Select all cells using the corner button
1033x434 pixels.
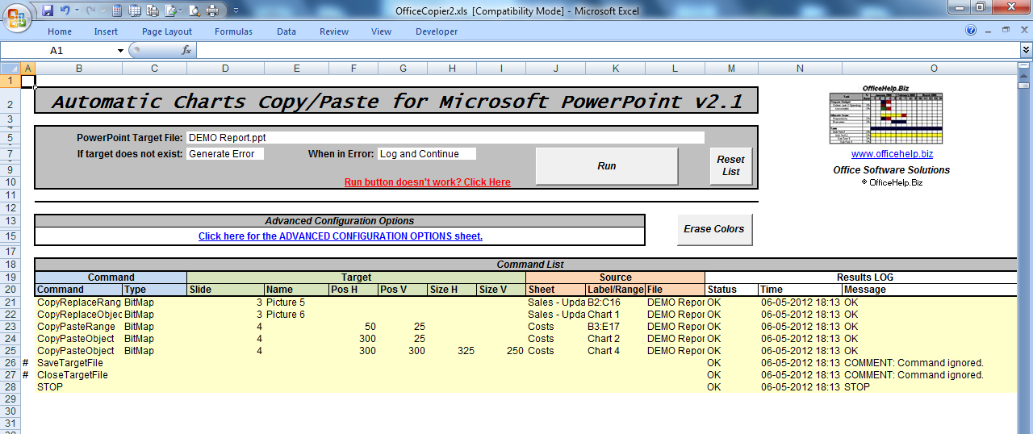pos(10,69)
